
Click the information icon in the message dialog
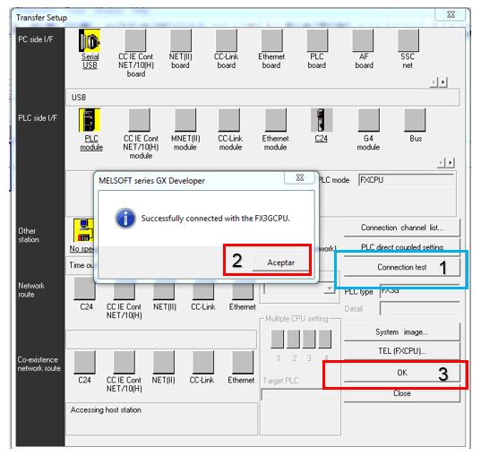[x=125, y=219]
